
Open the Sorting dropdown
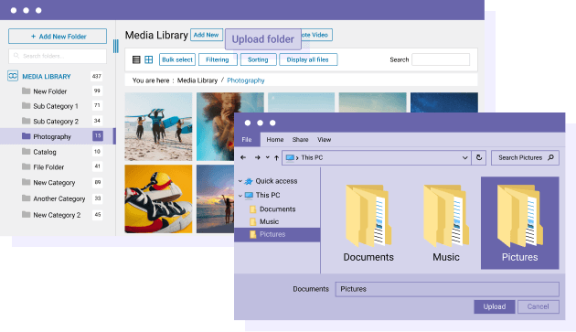258,59
